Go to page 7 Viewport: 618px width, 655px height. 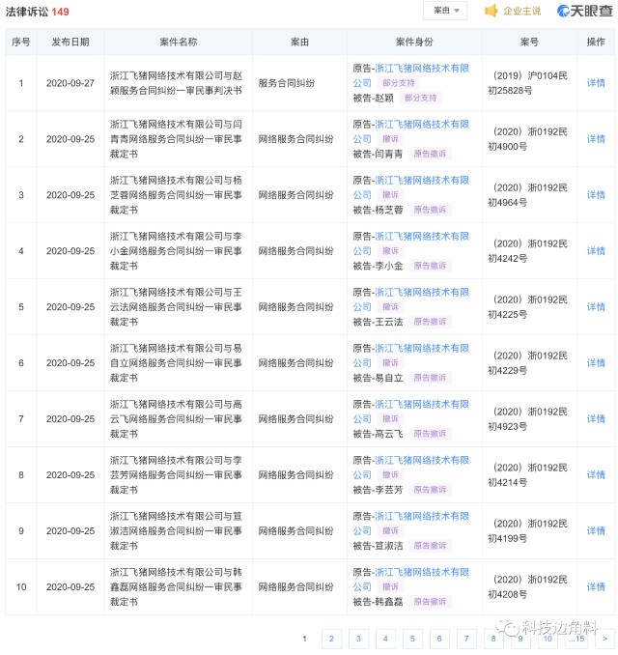coord(466,639)
